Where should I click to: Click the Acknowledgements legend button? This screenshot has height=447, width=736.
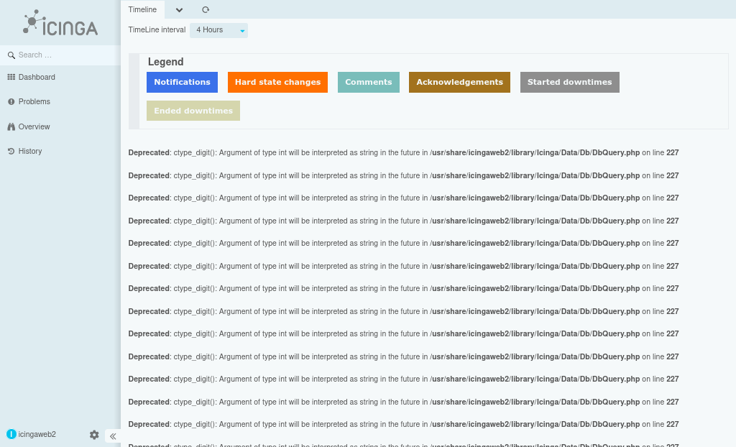459,82
